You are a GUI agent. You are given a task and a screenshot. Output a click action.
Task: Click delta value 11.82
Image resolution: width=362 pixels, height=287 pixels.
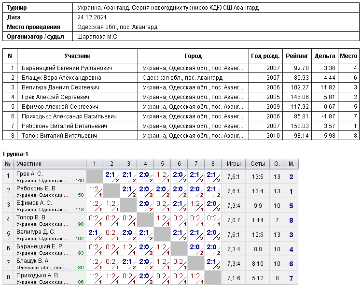(328, 87)
